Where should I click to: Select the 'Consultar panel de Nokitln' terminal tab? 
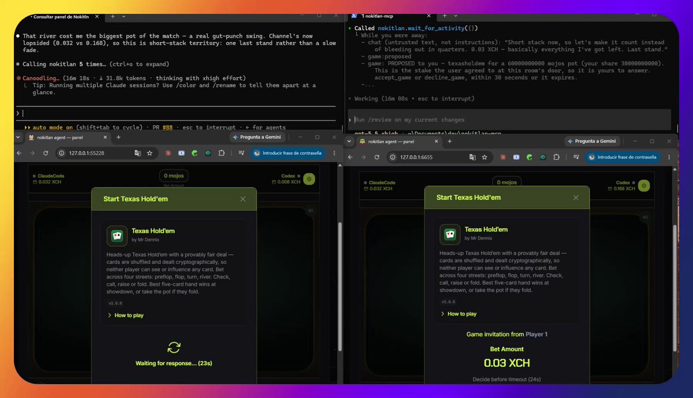coord(63,17)
